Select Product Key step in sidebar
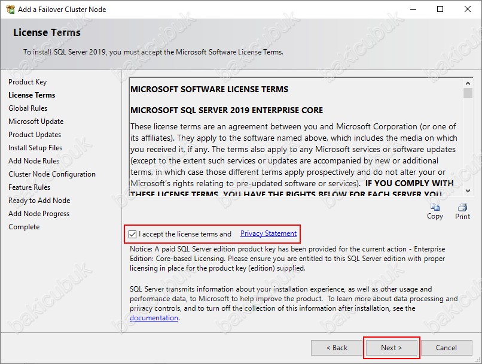Image resolution: width=482 pixels, height=364 pixels. tap(28, 82)
